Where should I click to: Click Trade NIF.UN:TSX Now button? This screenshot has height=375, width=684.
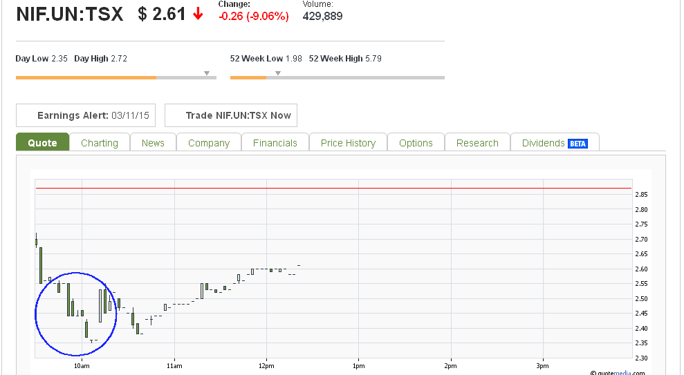click(231, 115)
